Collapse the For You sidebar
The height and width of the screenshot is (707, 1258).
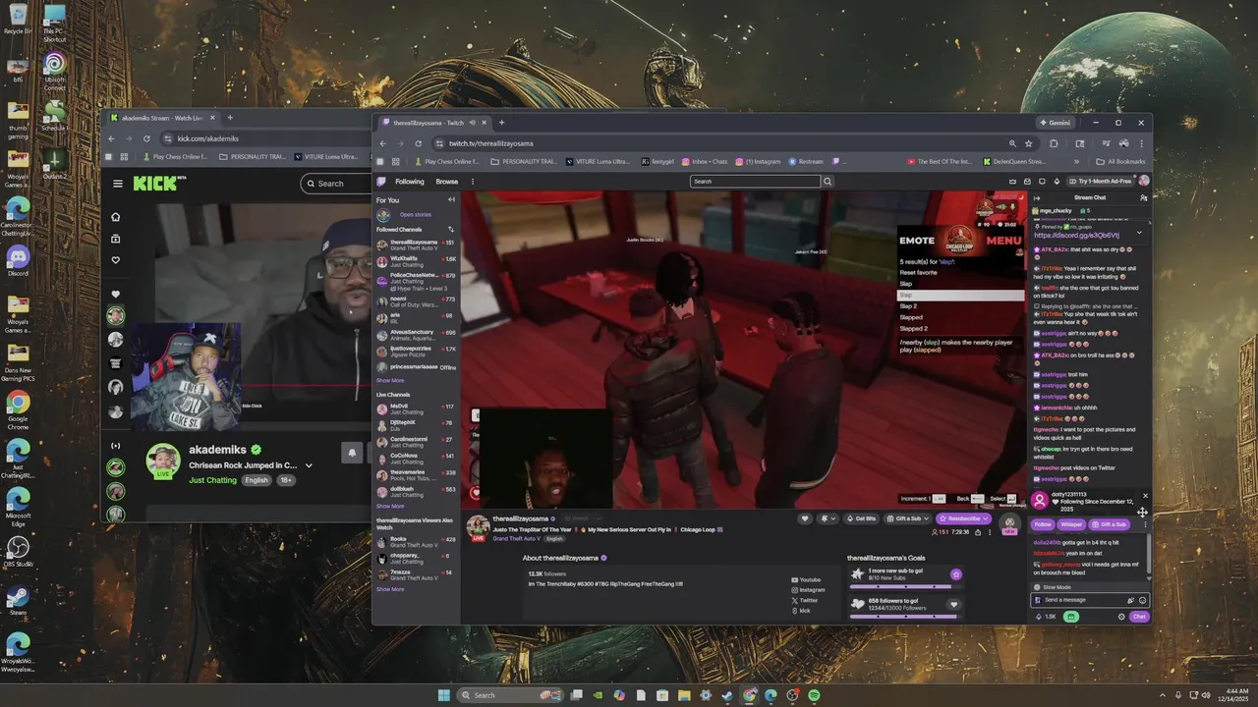pos(451,199)
